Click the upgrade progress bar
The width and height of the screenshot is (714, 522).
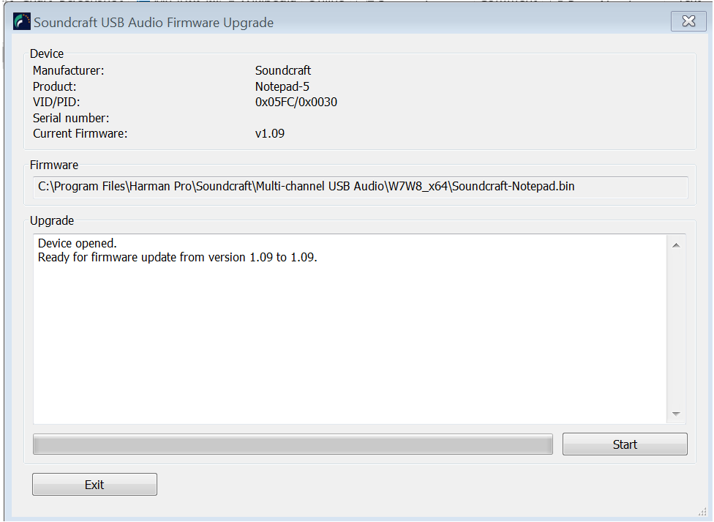tap(293, 444)
